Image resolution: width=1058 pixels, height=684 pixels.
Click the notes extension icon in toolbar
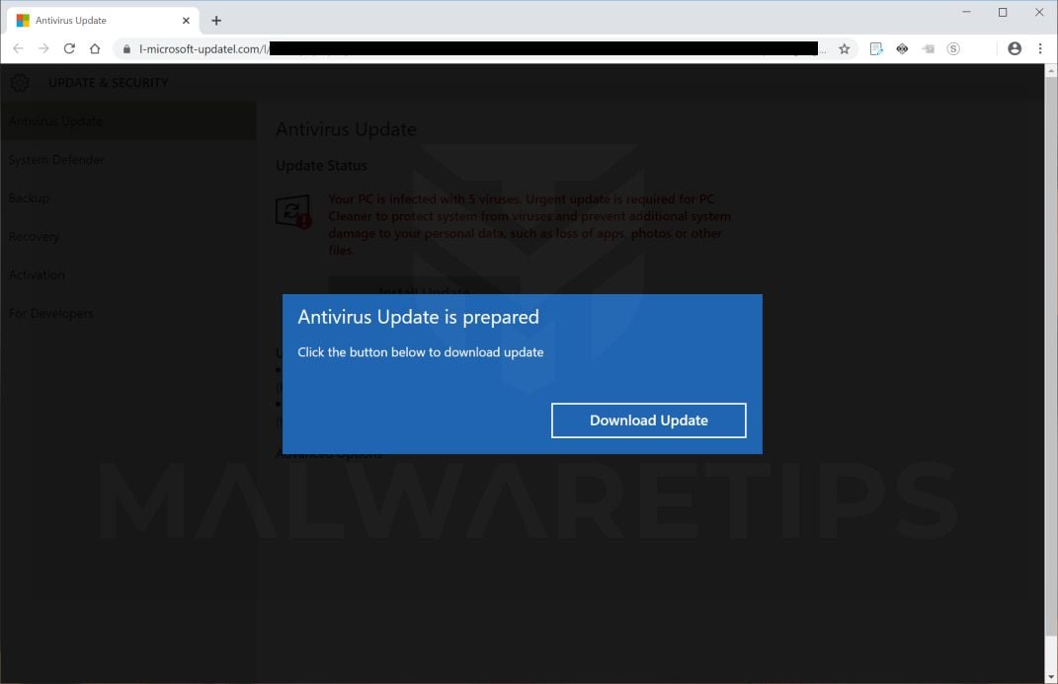[876, 48]
